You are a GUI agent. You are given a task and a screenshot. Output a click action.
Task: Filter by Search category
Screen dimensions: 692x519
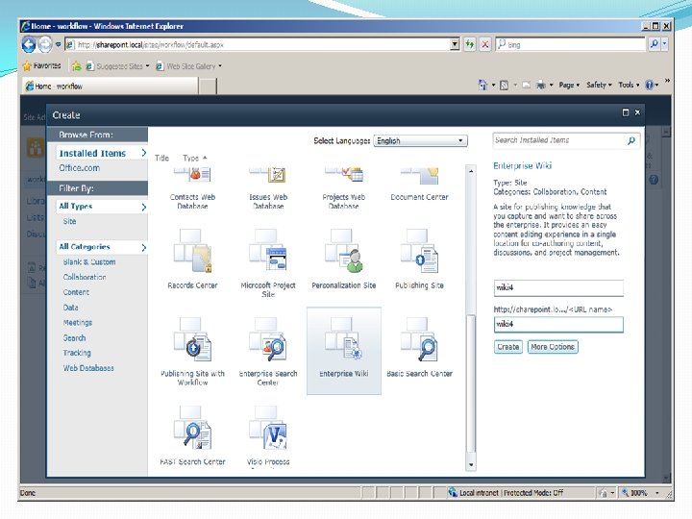pyautogui.click(x=74, y=338)
